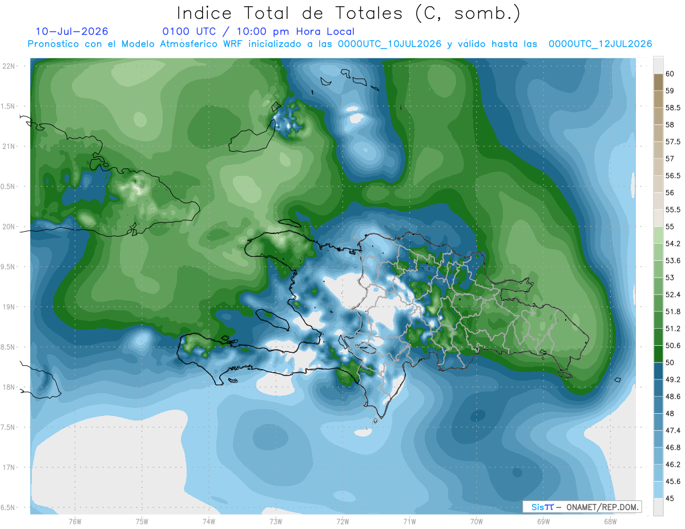Click the '72W' longitude label

click(x=342, y=521)
